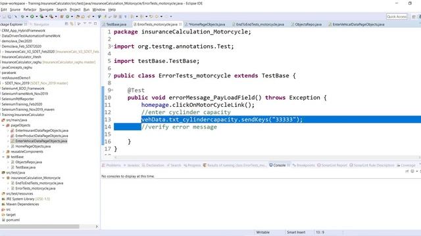Open dropdown arrow next to Coverage icon

coord(46,16)
